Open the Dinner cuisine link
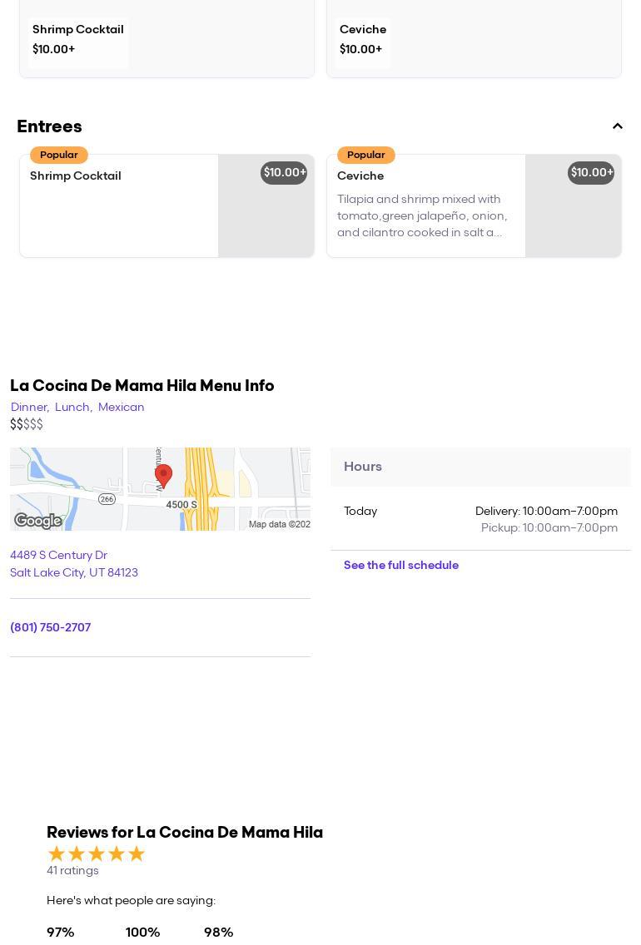 click(x=29, y=407)
